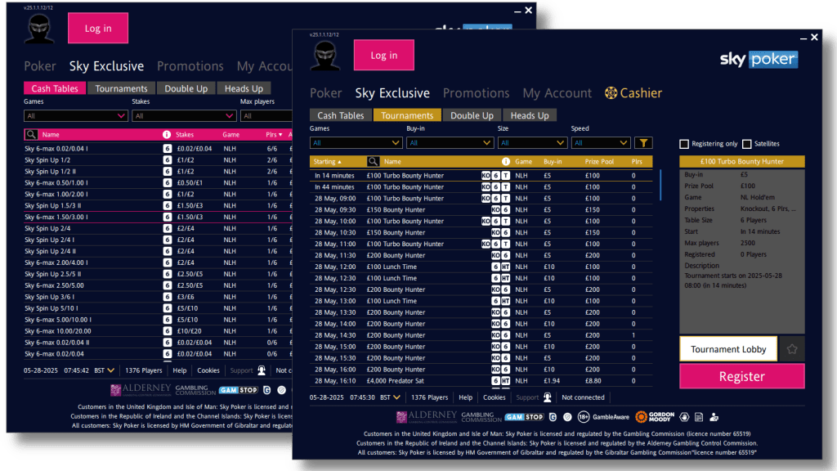Image resolution: width=837 pixels, height=471 pixels.
Task: Open Stakes dropdown in back window
Action: point(184,115)
